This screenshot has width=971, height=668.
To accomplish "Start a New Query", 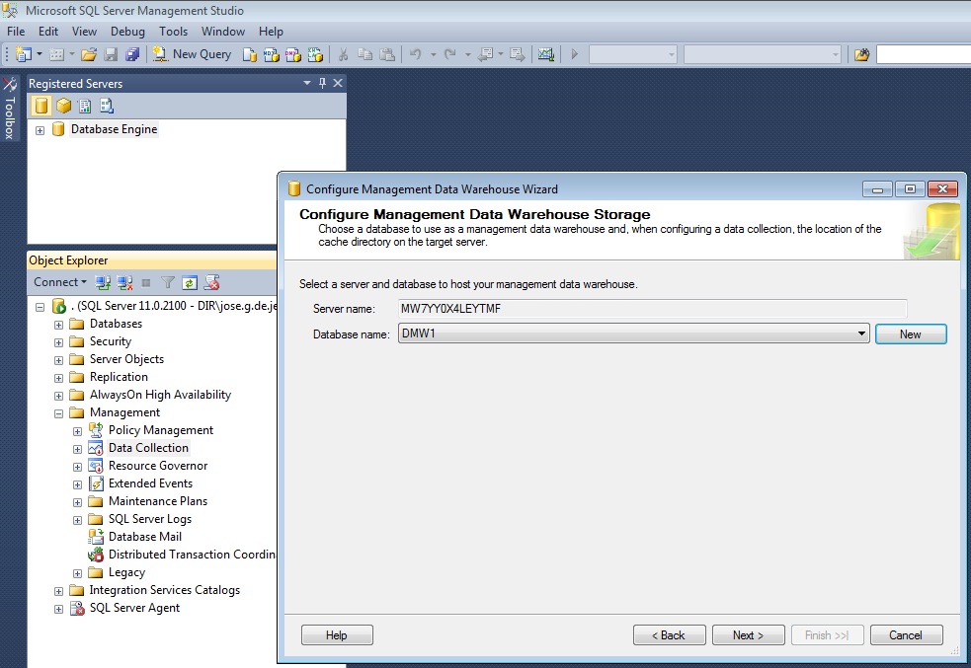I will pos(192,54).
